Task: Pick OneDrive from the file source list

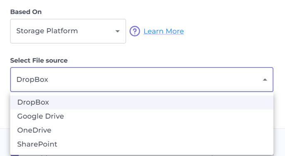Action: (142, 130)
